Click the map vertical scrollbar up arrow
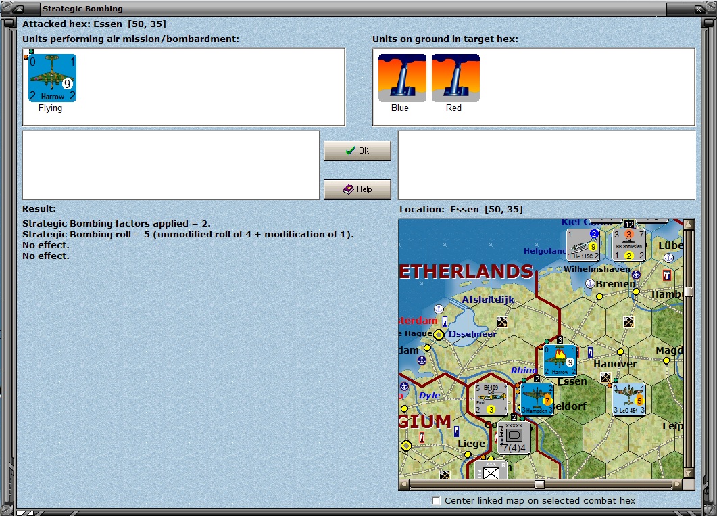The height and width of the screenshot is (516, 717). pos(689,224)
